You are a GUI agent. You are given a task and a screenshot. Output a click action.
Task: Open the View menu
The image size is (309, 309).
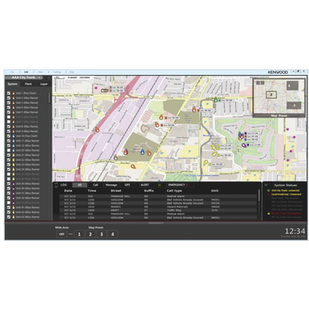40,72
